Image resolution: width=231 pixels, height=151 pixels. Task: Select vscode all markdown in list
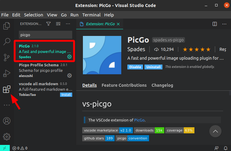coord(45,89)
